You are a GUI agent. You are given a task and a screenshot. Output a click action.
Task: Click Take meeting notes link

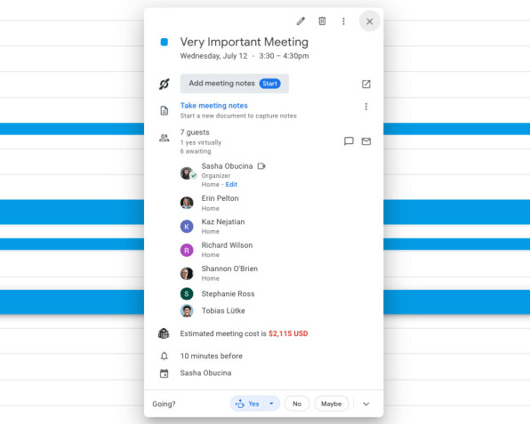pos(214,106)
